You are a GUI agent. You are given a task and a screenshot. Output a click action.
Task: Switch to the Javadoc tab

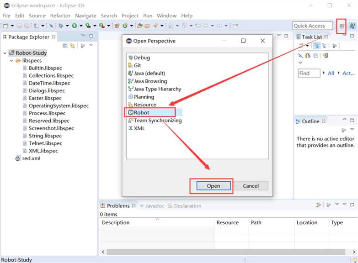click(x=152, y=206)
